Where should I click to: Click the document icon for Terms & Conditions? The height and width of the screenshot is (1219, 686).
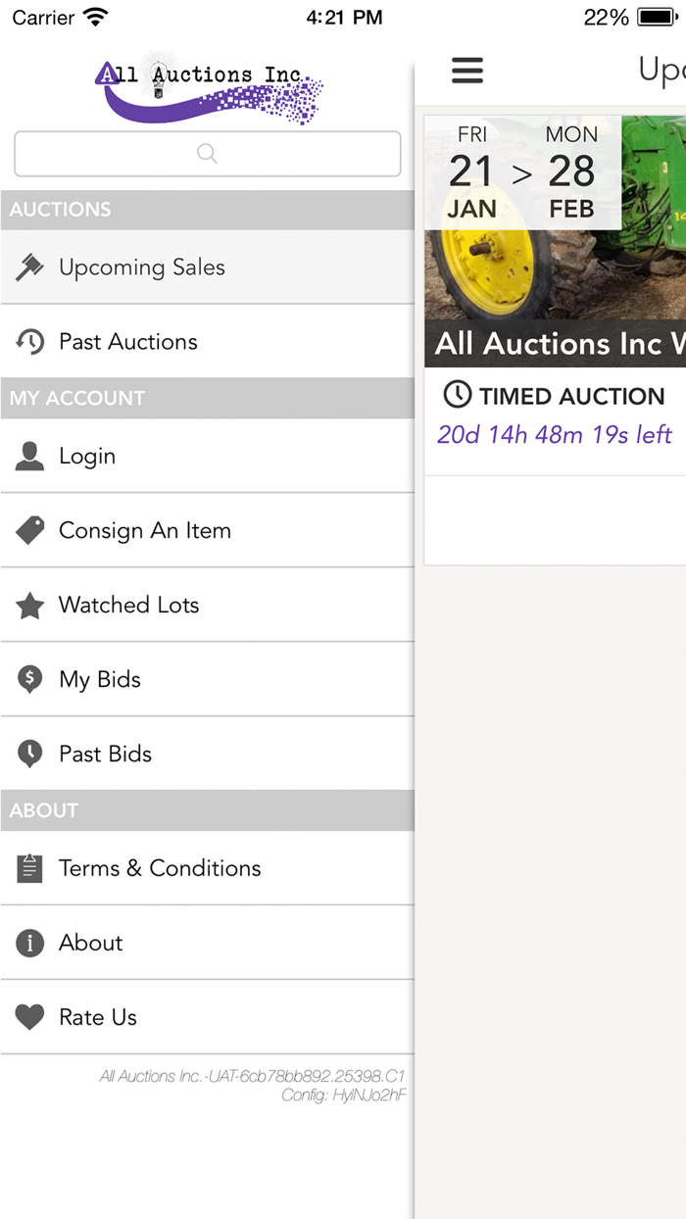(x=29, y=868)
